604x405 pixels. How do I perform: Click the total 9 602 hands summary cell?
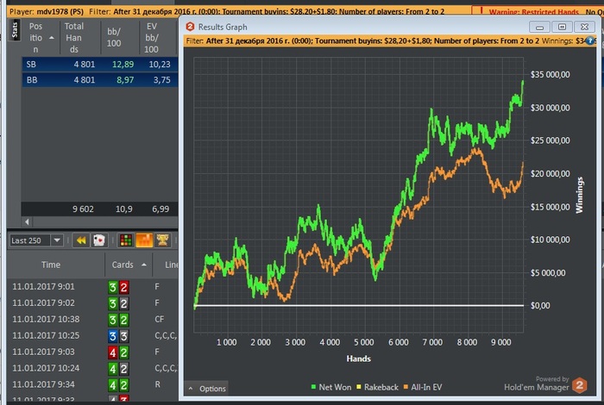(83, 209)
